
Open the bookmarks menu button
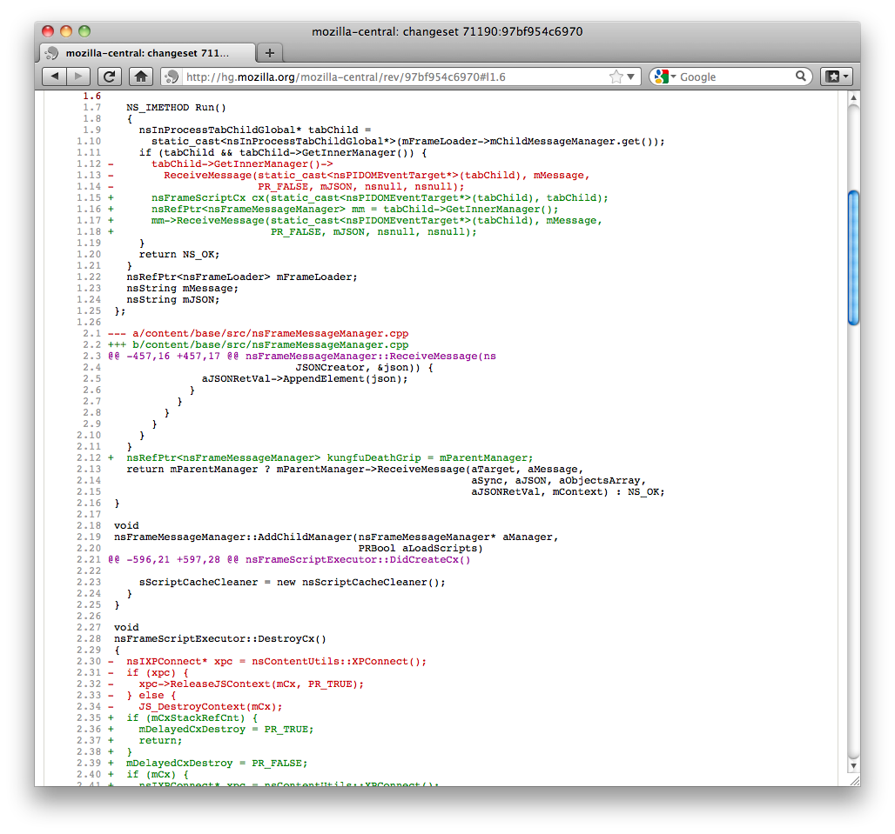point(837,77)
